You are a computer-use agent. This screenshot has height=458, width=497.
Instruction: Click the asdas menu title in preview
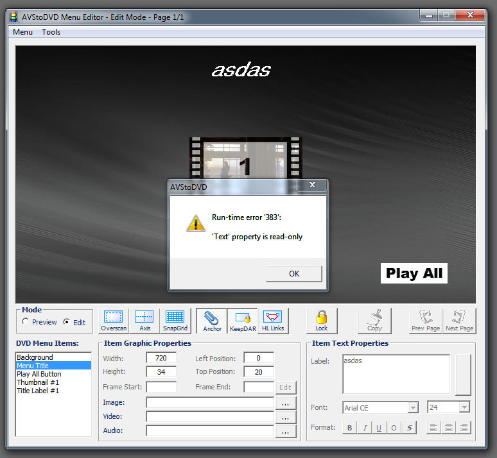click(241, 70)
